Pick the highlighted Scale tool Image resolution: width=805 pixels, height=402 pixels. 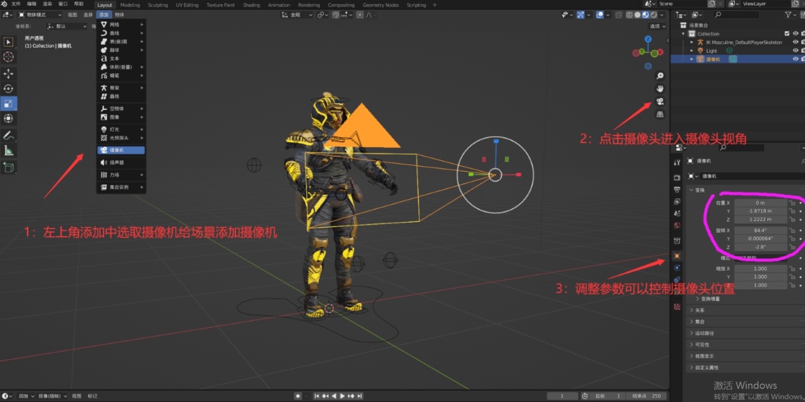click(x=8, y=104)
